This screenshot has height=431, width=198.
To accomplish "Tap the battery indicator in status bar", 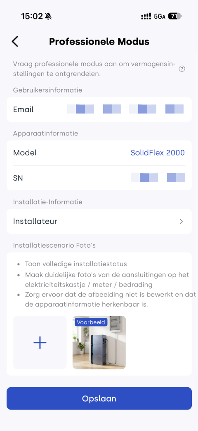I will pos(174,17).
